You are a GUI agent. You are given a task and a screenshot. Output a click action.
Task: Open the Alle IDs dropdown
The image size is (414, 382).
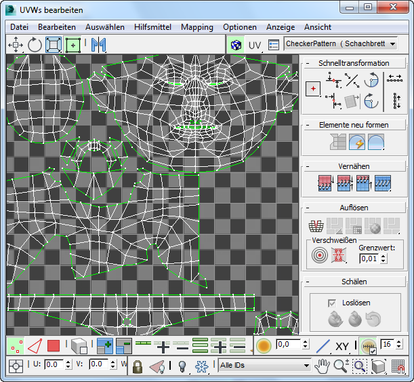[x=264, y=365]
